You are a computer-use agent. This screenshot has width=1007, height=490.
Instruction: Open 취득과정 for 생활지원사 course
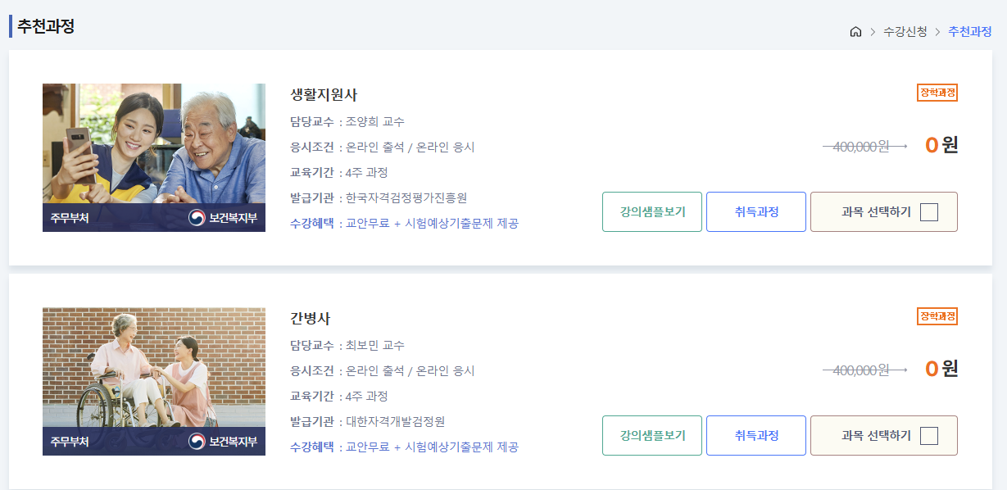point(756,212)
